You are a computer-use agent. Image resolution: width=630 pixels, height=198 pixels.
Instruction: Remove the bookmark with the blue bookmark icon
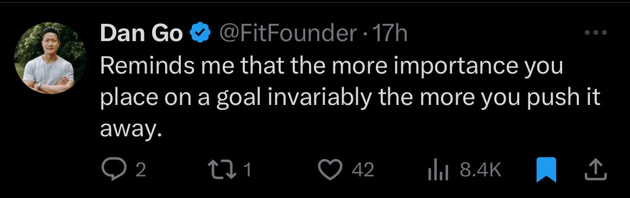[x=546, y=170]
